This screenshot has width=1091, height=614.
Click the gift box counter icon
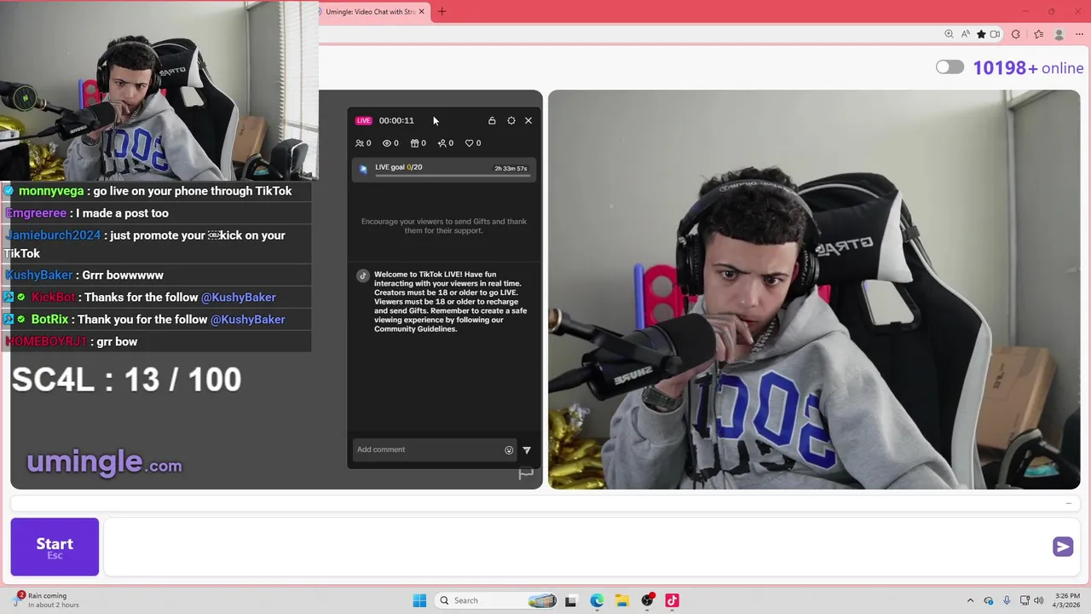[x=418, y=143]
